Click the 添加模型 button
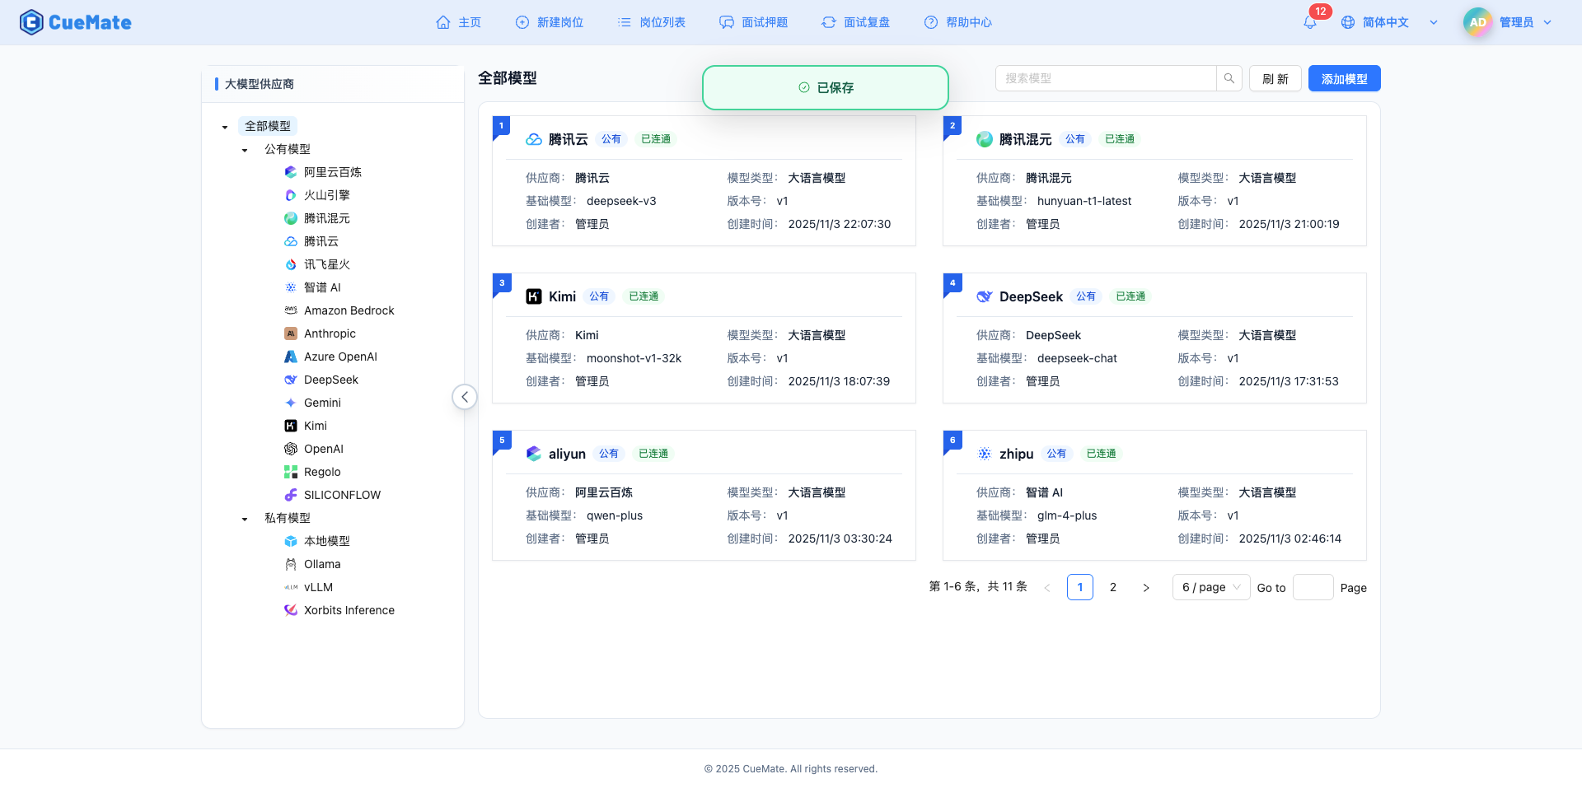The image size is (1582, 788). point(1344,78)
